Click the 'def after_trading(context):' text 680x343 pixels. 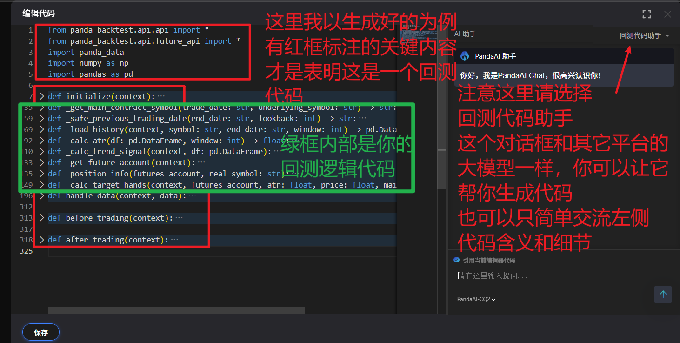tap(108, 240)
